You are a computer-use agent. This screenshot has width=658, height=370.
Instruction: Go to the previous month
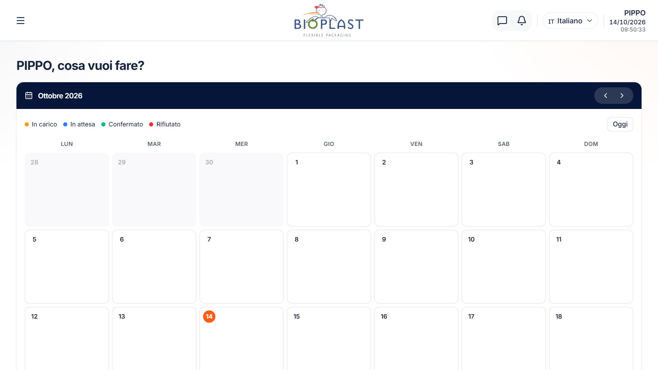[x=606, y=96]
